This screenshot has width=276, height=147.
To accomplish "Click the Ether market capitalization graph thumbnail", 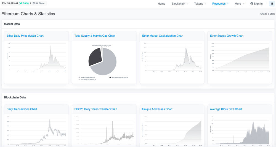I will pyautogui.click(x=172, y=57).
